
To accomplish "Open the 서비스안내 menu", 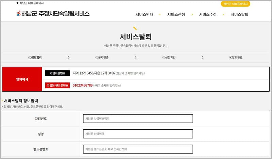I will 144,15.
